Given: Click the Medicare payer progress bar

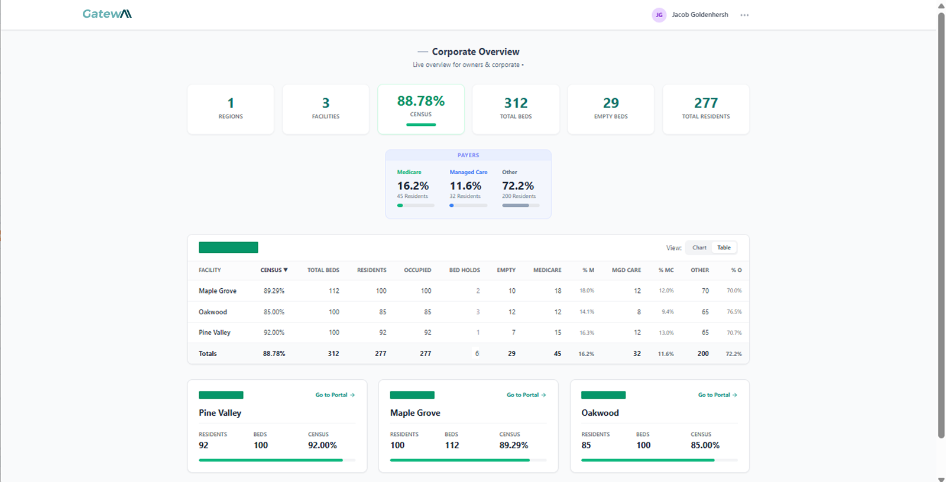Looking at the screenshot, I should pos(416,206).
